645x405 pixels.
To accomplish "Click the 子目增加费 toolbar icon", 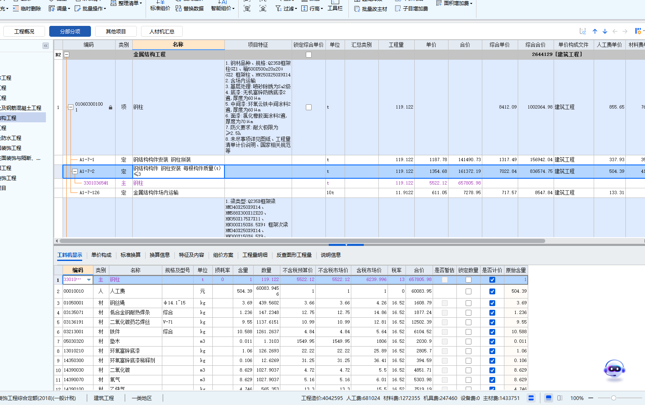I will 398,8.
